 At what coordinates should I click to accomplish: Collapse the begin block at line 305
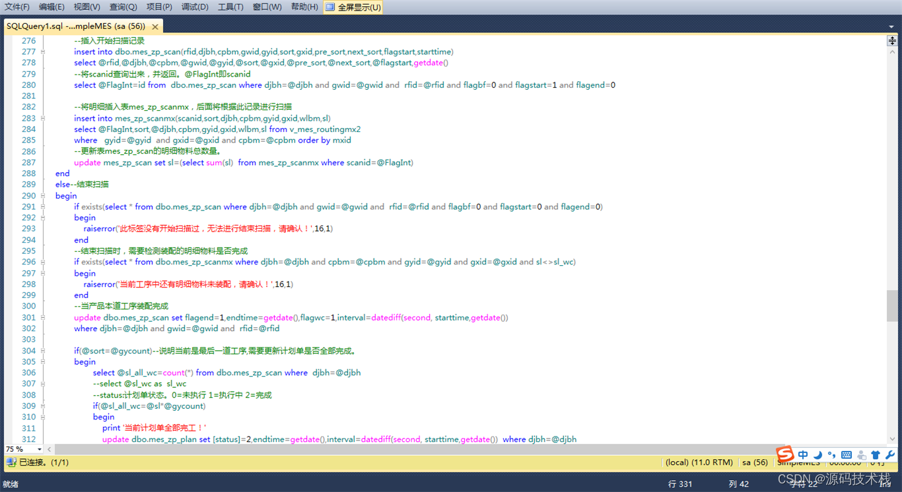tap(43, 361)
